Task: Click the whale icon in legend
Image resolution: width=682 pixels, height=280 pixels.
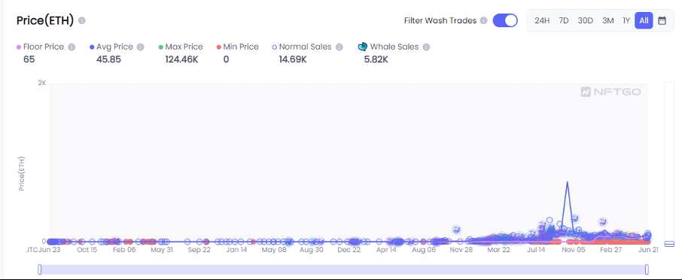Action: pyautogui.click(x=362, y=47)
